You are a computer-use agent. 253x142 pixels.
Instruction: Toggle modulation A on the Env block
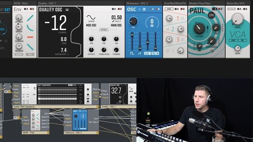tap(26, 9)
